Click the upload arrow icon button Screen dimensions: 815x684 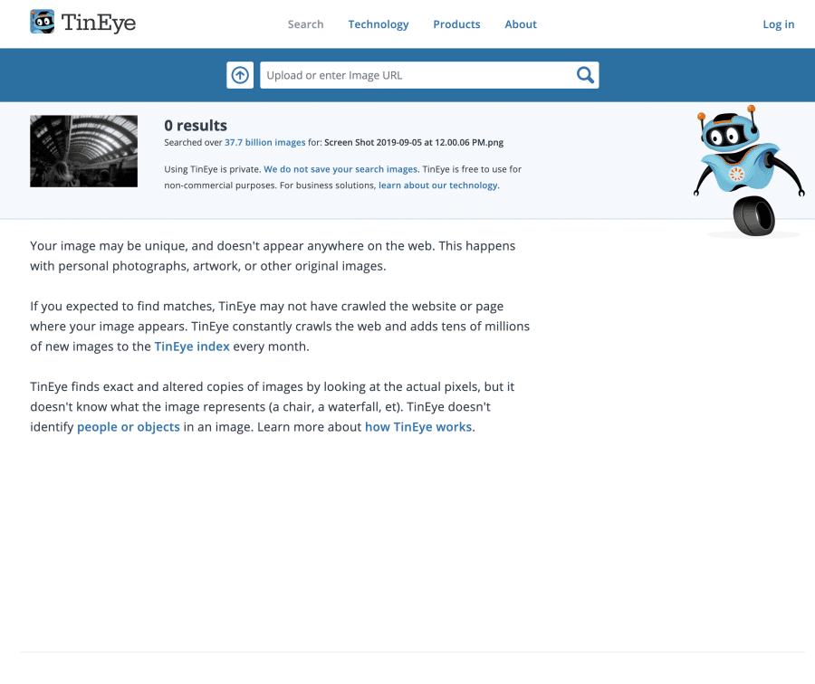tap(240, 75)
